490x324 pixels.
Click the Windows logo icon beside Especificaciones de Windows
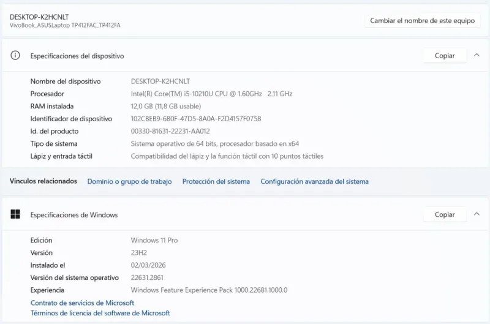[x=15, y=214]
